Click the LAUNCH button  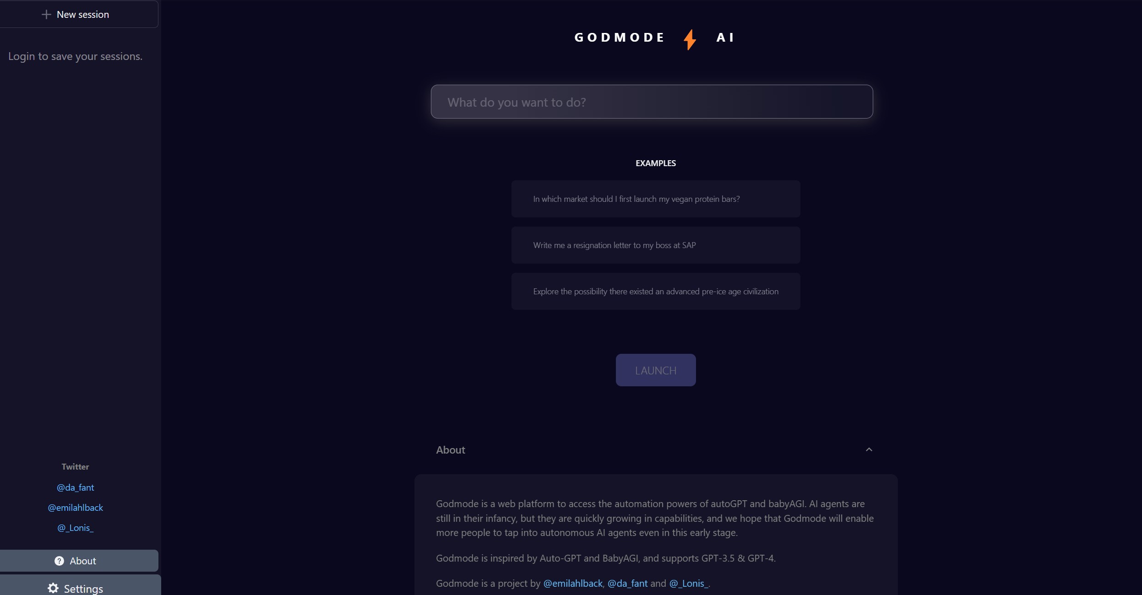(656, 370)
